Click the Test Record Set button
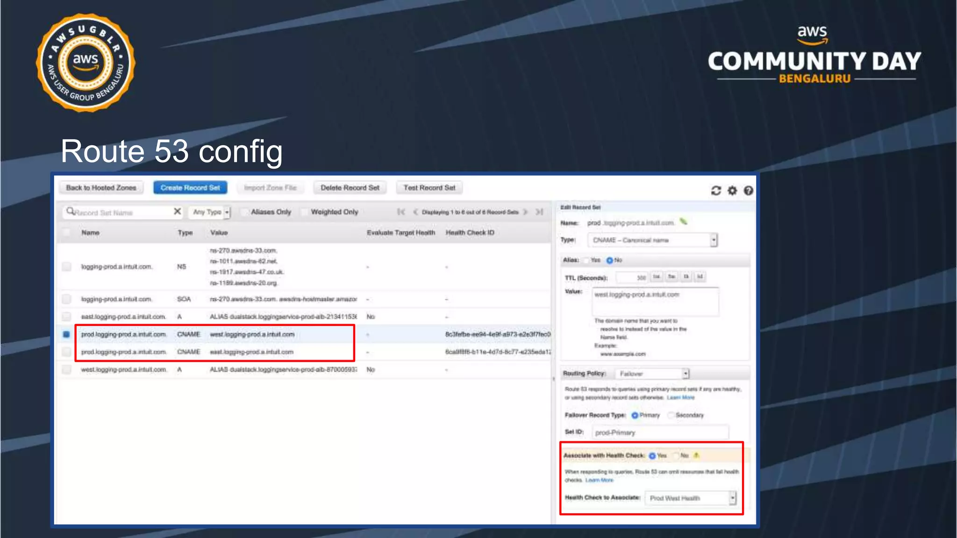The image size is (957, 538). [x=429, y=188]
